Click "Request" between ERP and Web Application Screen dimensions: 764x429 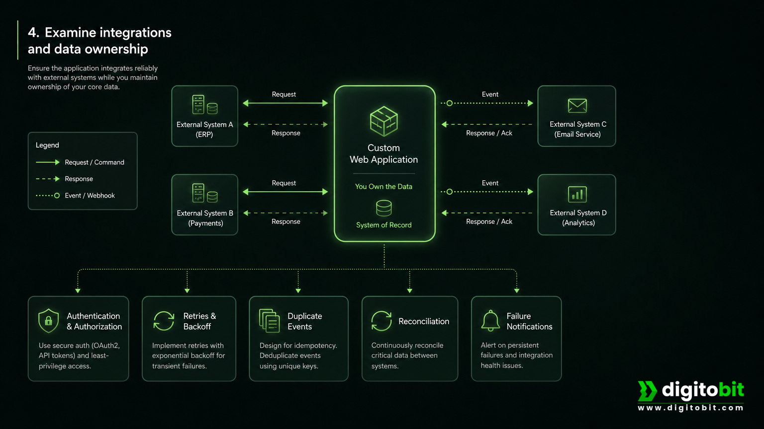click(284, 94)
